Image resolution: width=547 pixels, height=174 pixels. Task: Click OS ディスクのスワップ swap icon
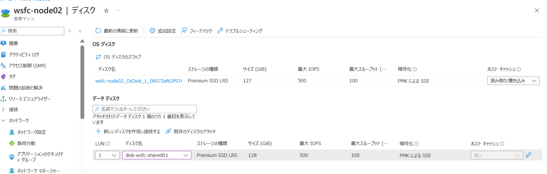(98, 57)
